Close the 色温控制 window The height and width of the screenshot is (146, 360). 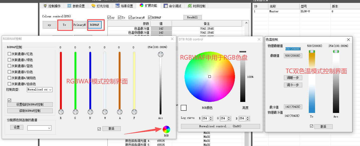348,40
